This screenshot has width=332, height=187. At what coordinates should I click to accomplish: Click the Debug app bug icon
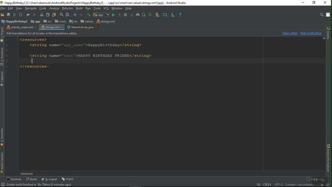[126, 15]
